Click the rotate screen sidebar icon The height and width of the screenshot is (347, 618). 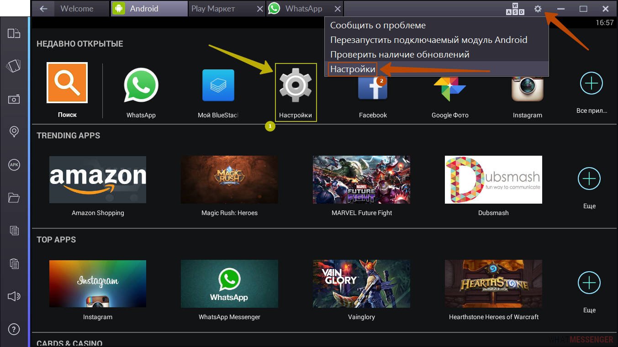(14, 33)
